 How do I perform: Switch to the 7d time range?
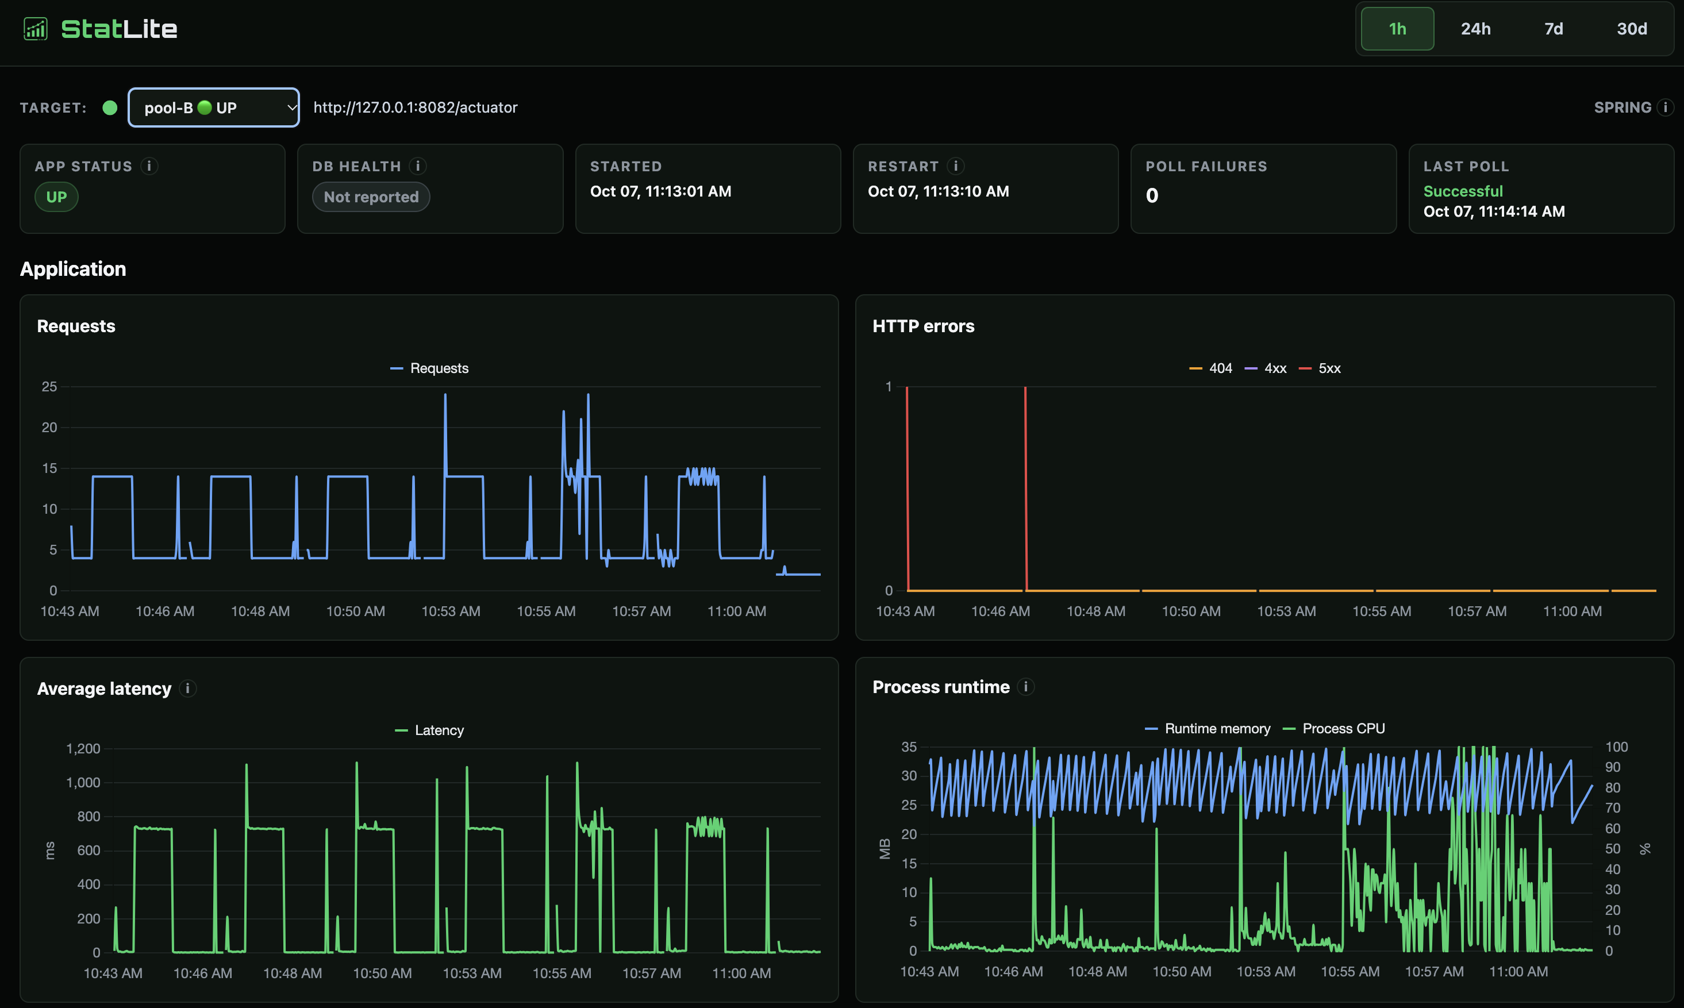1554,29
